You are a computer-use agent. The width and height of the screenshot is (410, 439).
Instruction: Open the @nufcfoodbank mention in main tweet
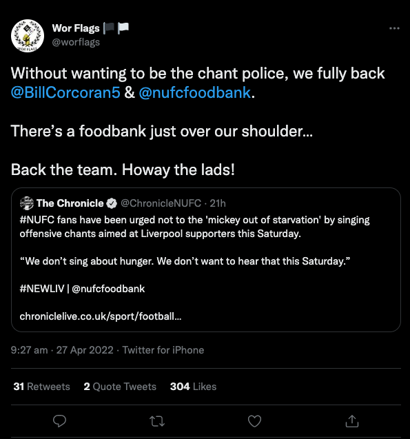(195, 92)
